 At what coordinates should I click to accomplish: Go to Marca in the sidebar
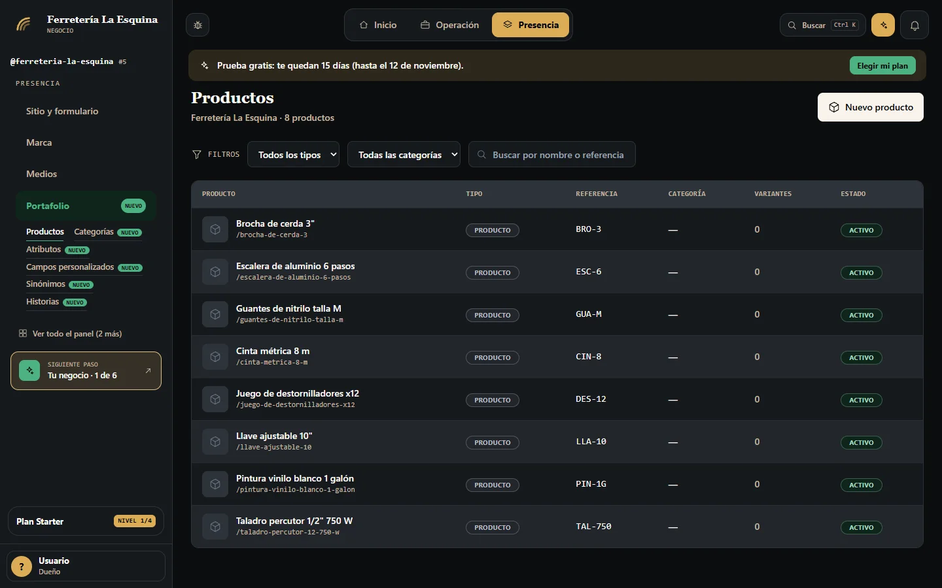(86, 142)
